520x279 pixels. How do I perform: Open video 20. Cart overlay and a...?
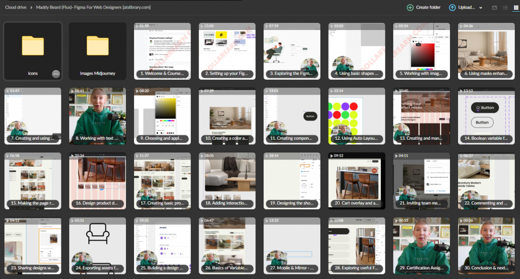[357, 181]
